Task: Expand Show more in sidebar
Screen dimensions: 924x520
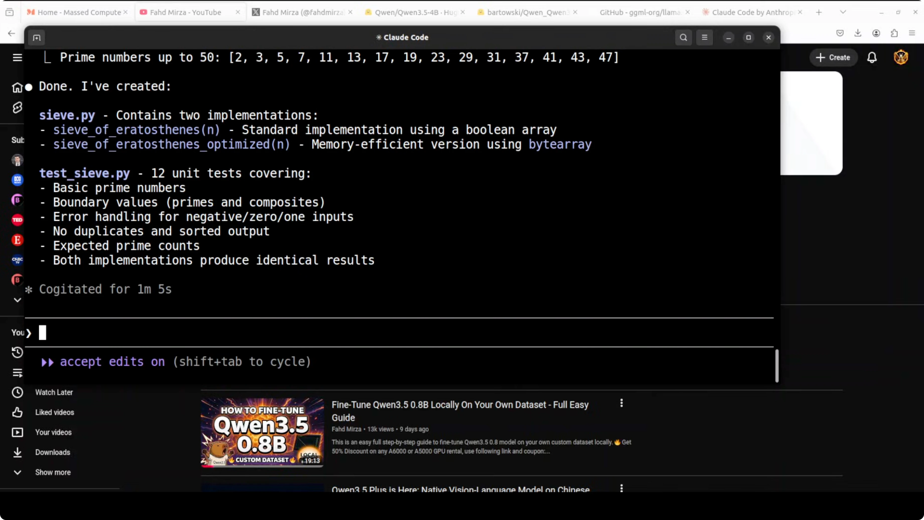Action: pos(53,472)
